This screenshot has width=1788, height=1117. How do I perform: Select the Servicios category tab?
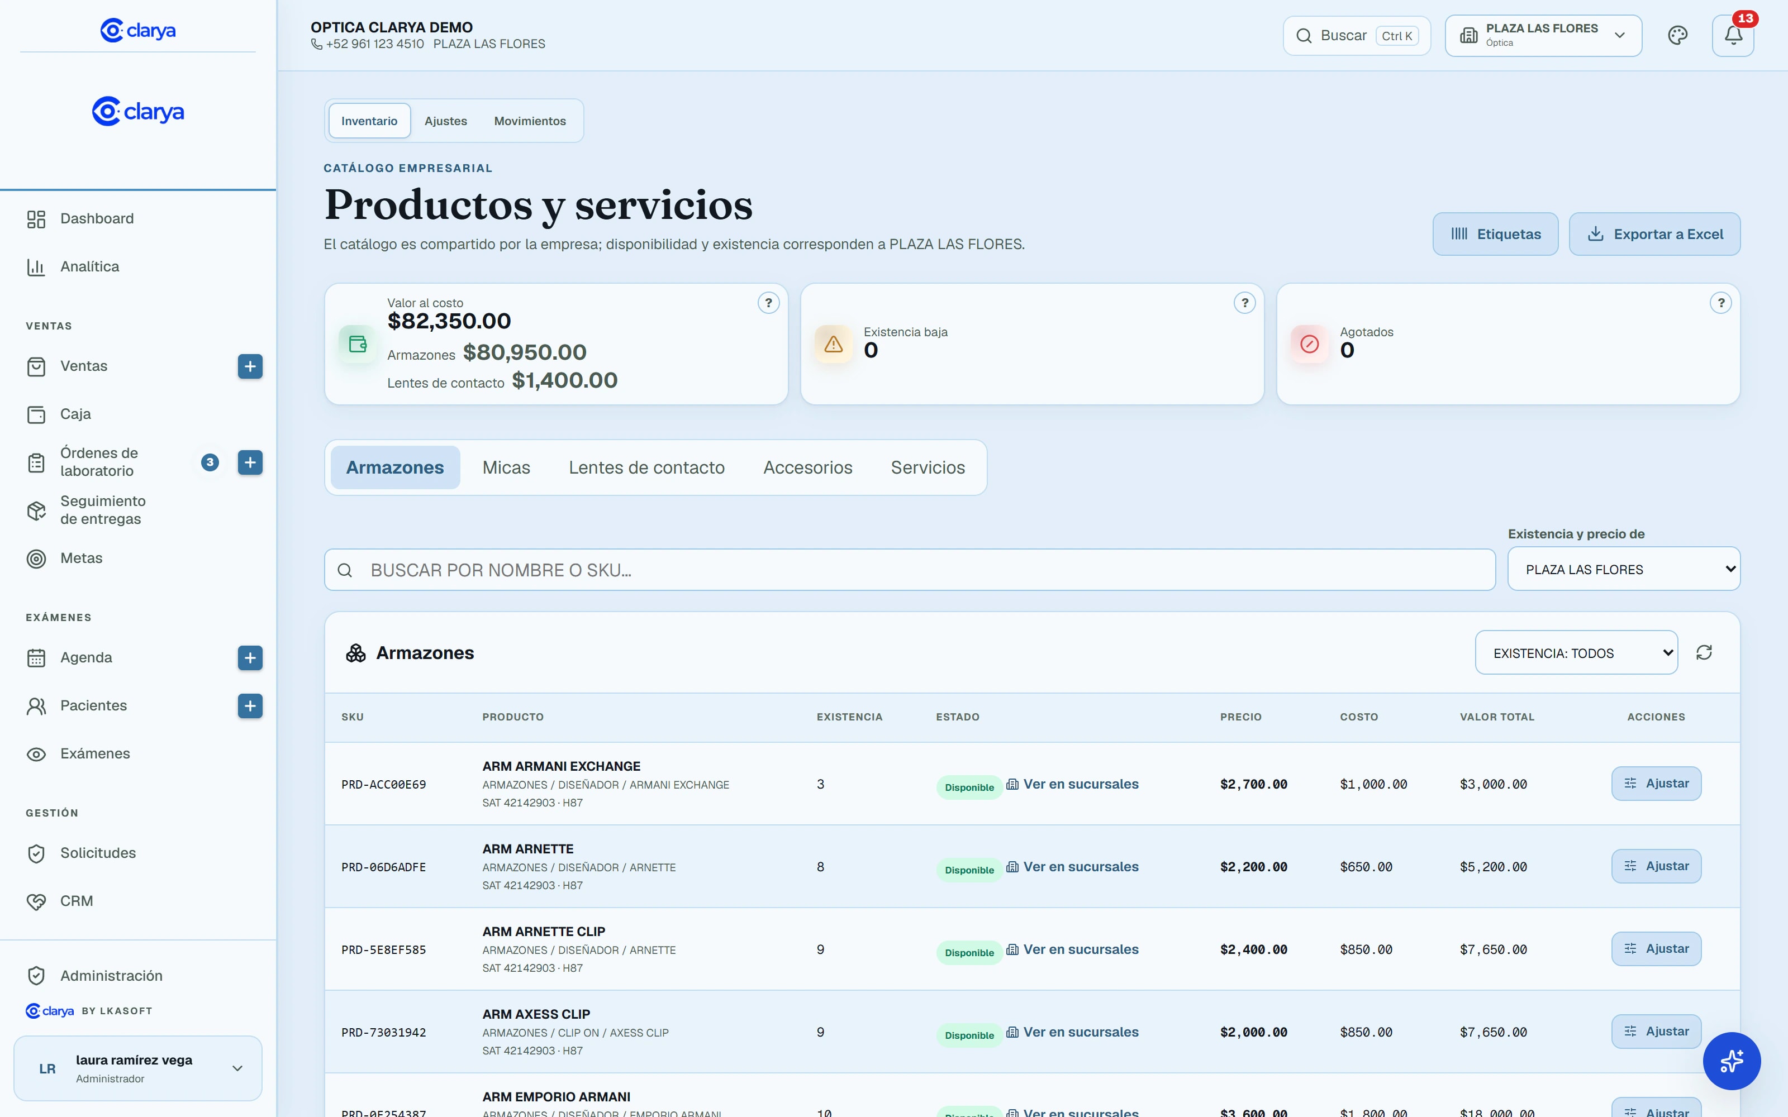coord(928,467)
